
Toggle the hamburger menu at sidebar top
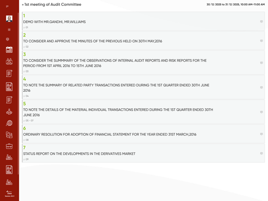point(7,6)
